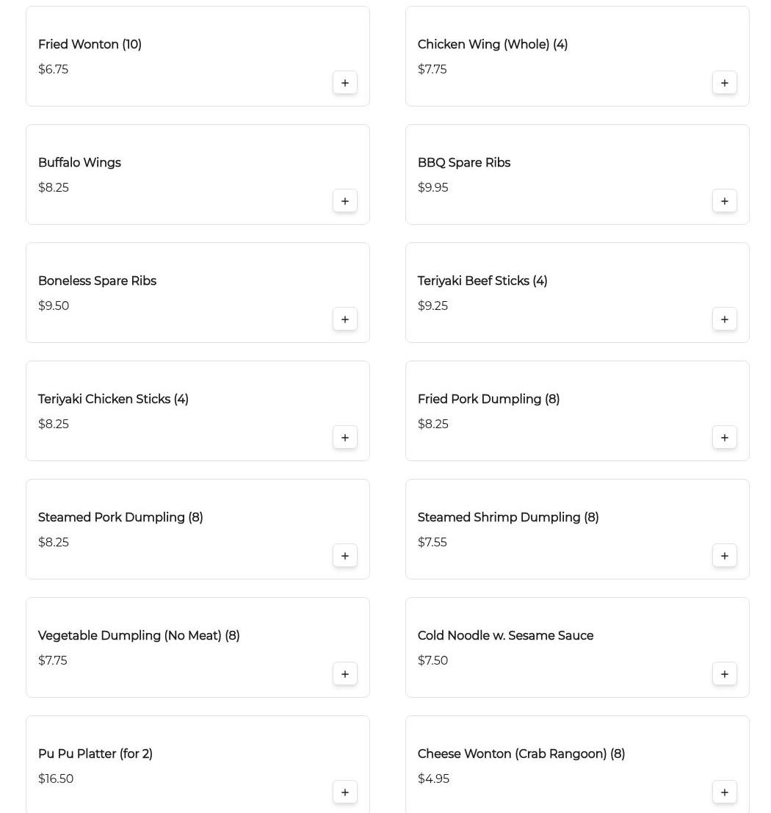Viewport: 771px width, 813px height.
Task: Click plus icon for Chicken Wing (Whole)
Action: click(x=725, y=83)
